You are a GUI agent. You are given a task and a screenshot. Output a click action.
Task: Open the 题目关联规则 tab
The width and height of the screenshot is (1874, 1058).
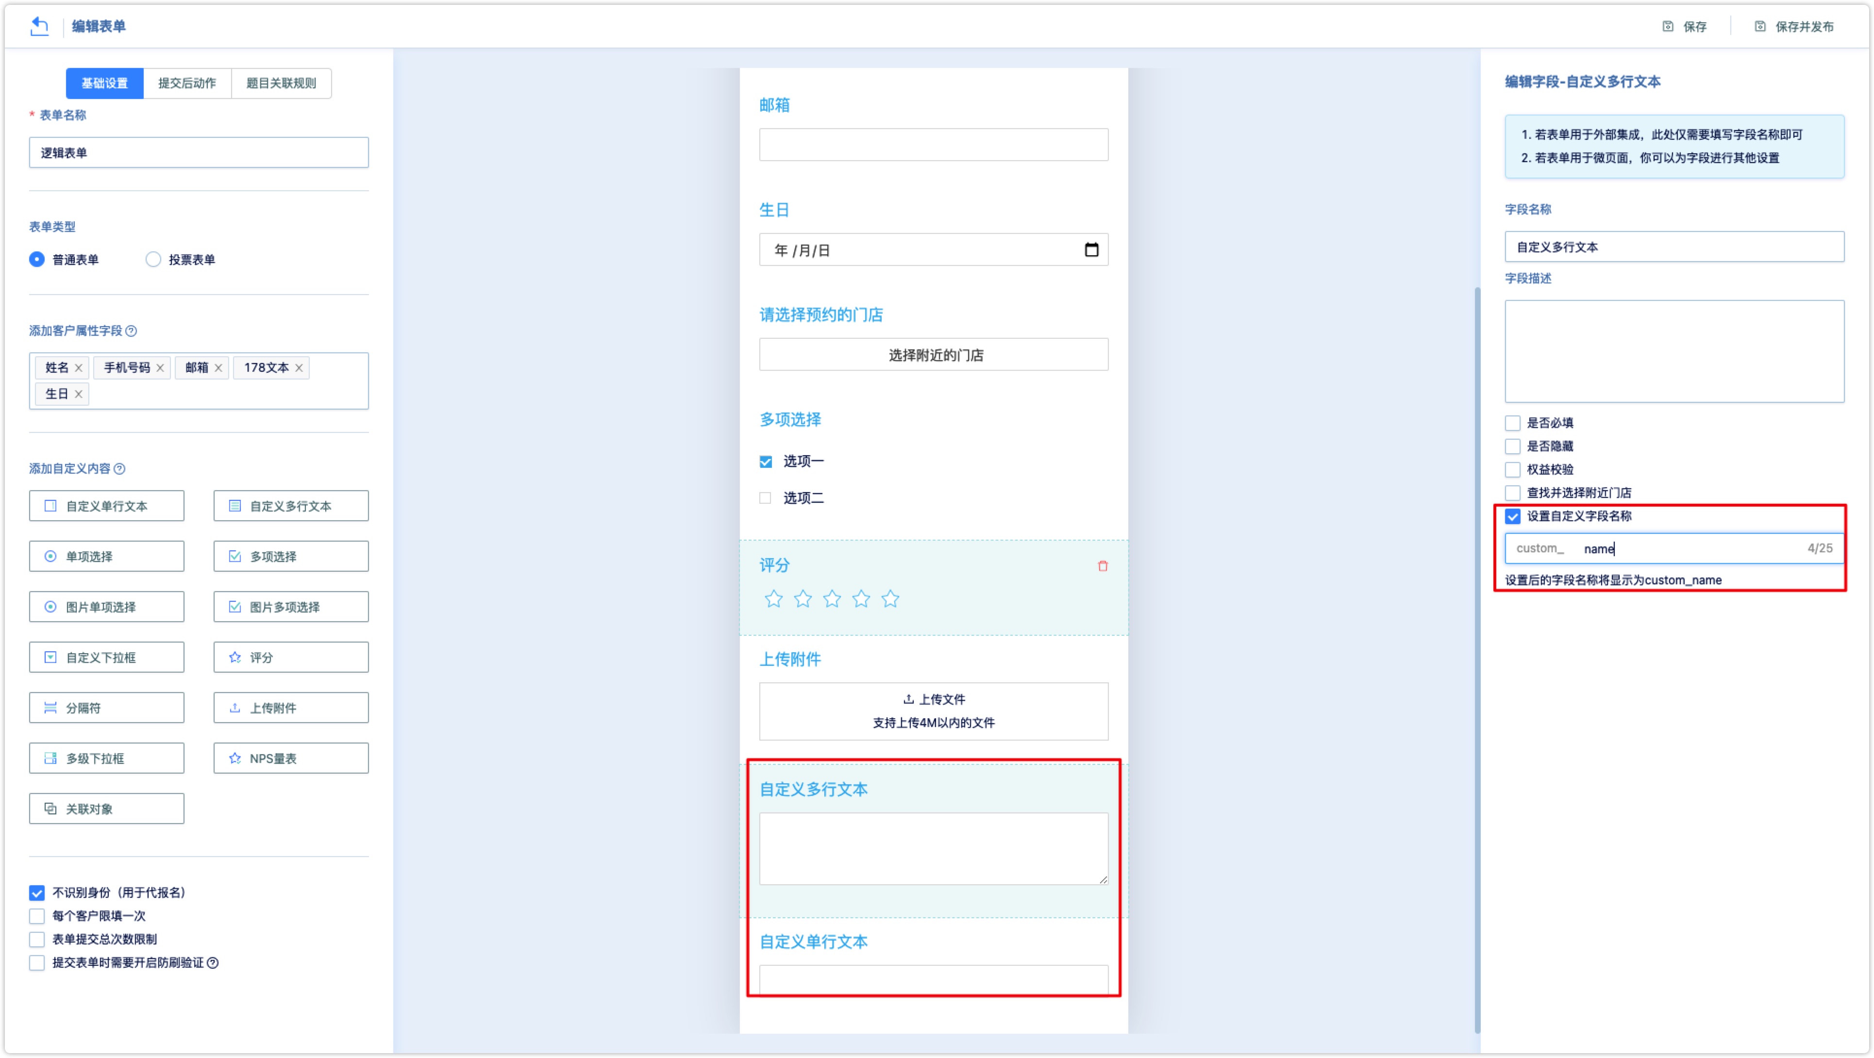point(281,83)
